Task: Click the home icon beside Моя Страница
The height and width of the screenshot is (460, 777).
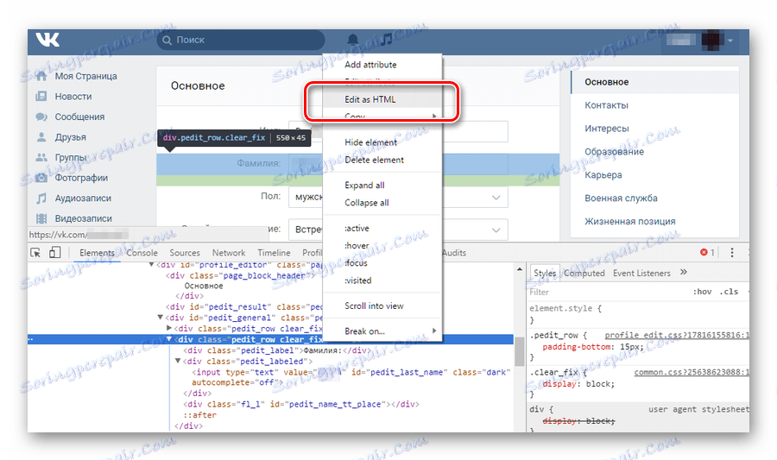Action: click(x=41, y=76)
